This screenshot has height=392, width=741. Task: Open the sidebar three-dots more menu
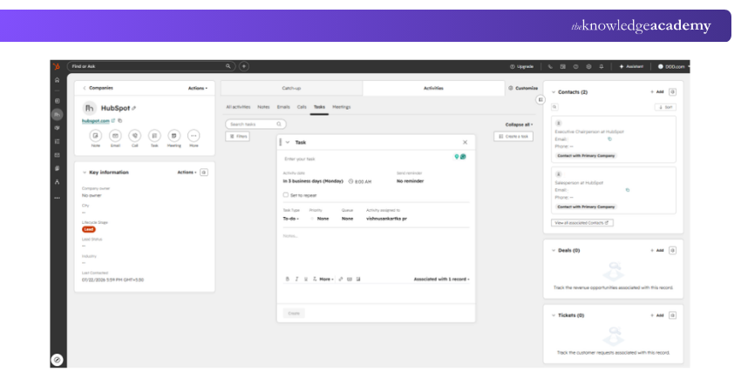click(x=58, y=198)
